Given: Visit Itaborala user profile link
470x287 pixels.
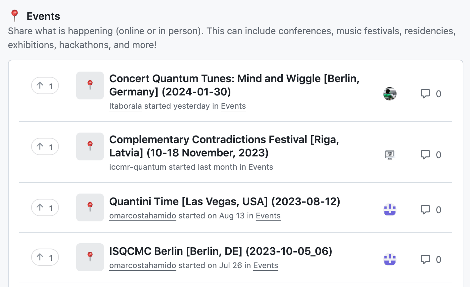Looking at the screenshot, I should coord(125,106).
